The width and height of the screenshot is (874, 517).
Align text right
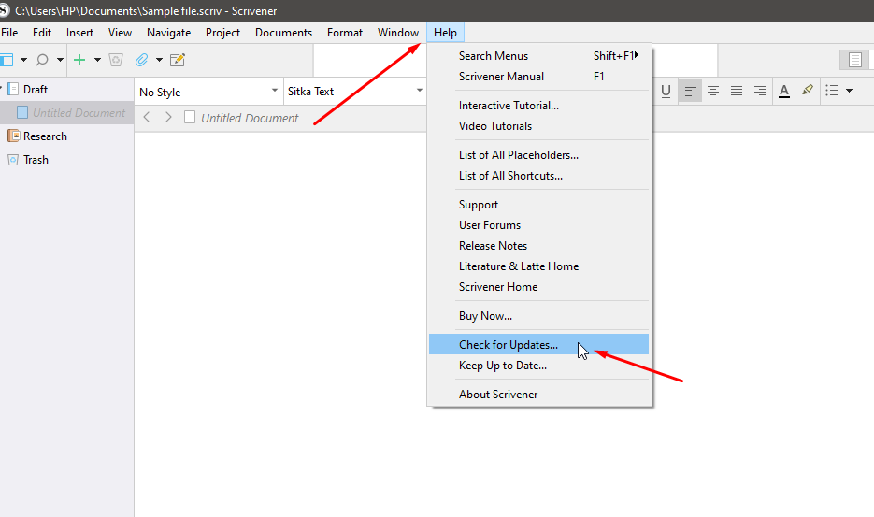759,91
